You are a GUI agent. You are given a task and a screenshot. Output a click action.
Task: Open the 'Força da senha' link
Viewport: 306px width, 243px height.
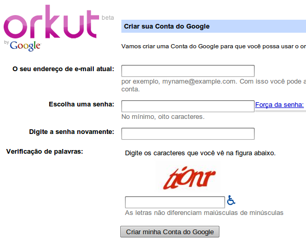280,105
